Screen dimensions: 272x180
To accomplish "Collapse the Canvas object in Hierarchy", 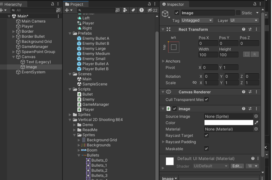I will (13, 57).
